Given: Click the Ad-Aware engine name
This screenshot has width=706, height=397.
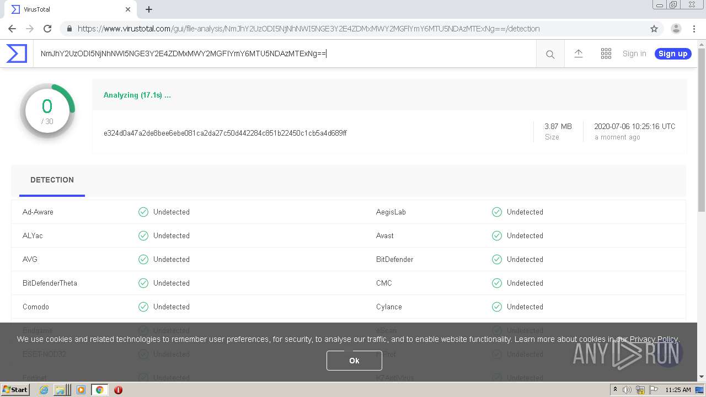Looking at the screenshot, I should 38,212.
